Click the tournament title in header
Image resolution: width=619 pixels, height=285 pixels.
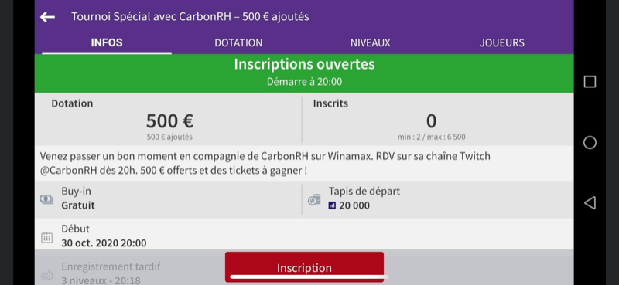point(190,16)
